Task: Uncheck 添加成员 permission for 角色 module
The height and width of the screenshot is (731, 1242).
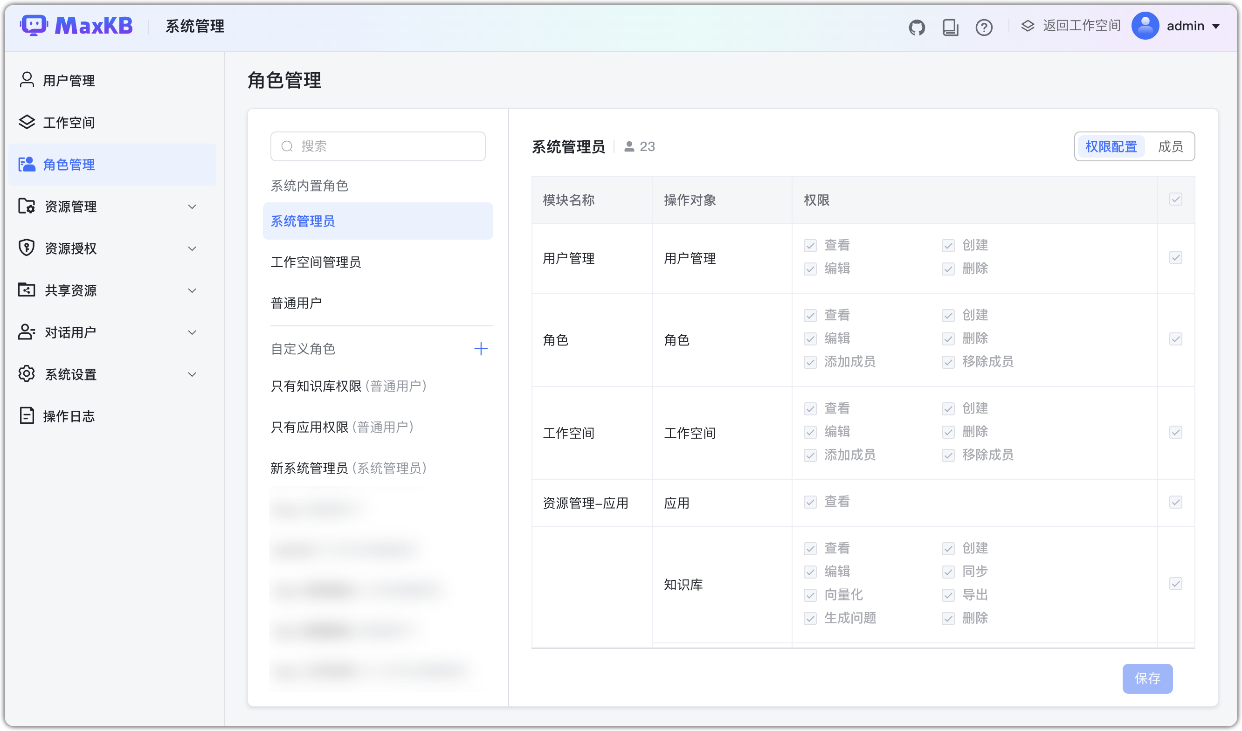Action: 810,362
